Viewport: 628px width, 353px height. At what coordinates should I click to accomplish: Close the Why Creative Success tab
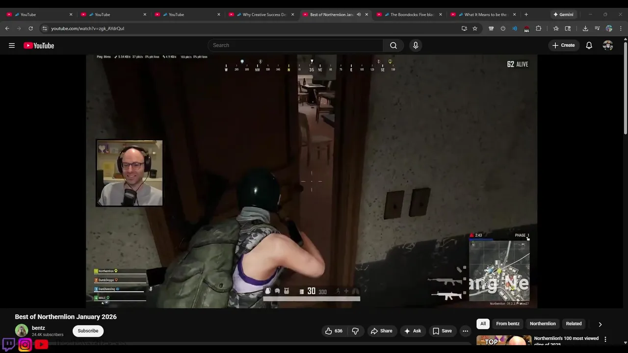pyautogui.click(x=293, y=15)
